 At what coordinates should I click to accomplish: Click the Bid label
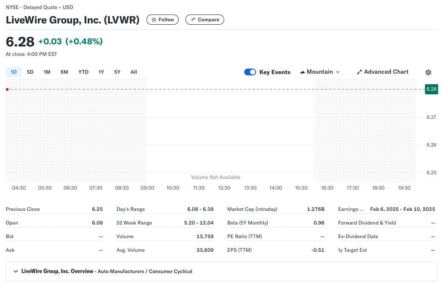tap(10, 236)
